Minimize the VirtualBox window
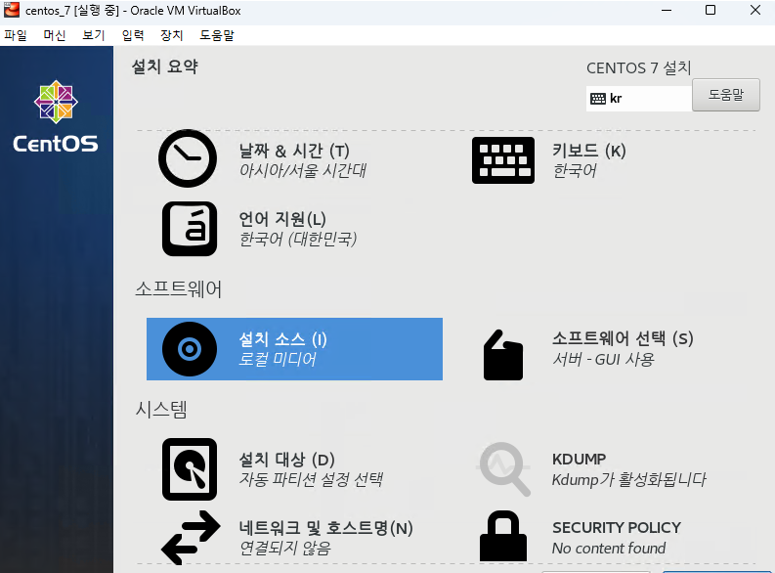775x573 pixels. pos(667,10)
